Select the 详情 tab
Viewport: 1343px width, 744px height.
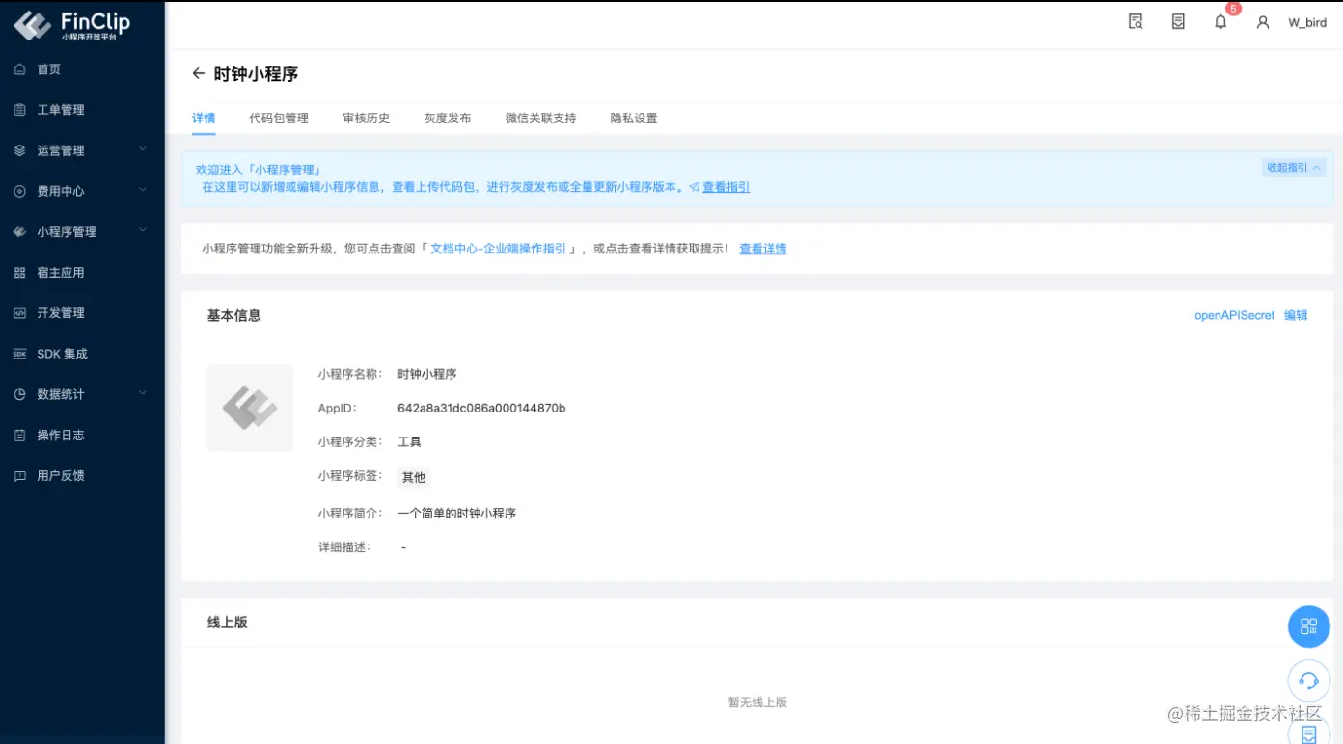point(204,119)
